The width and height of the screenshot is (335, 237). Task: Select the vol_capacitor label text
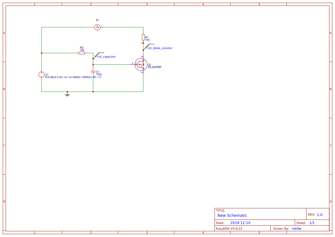(x=106, y=57)
